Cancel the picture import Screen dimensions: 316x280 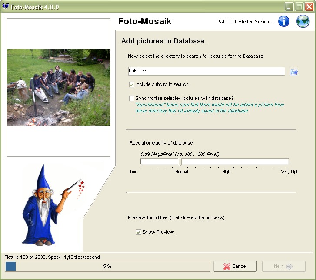pyautogui.click(x=235, y=266)
